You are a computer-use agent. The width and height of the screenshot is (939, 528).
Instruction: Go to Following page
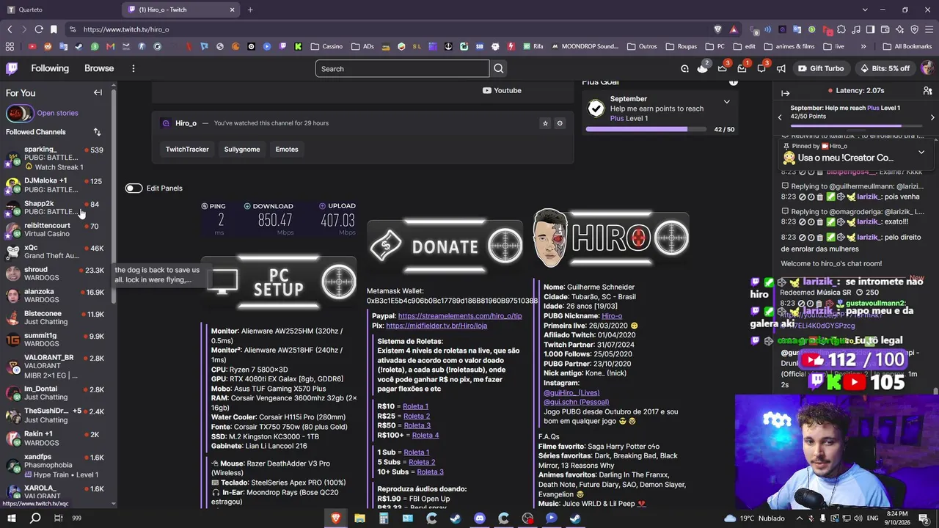[50, 68]
